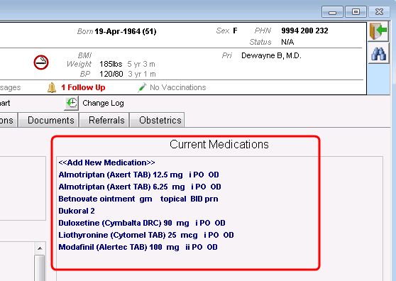Click the scrollbar up arrow in left panel
Viewport: 396px width, 281px height.
click(x=40, y=248)
